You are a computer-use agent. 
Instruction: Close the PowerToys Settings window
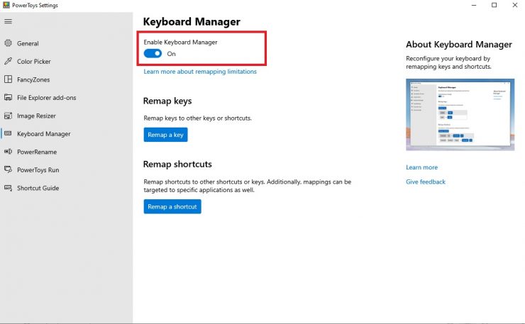point(515,5)
